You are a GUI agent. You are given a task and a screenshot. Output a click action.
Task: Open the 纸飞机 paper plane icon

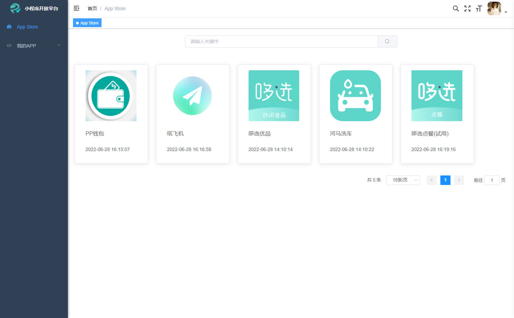(192, 96)
